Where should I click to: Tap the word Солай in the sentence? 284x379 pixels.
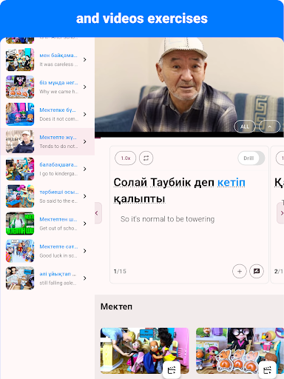point(130,183)
